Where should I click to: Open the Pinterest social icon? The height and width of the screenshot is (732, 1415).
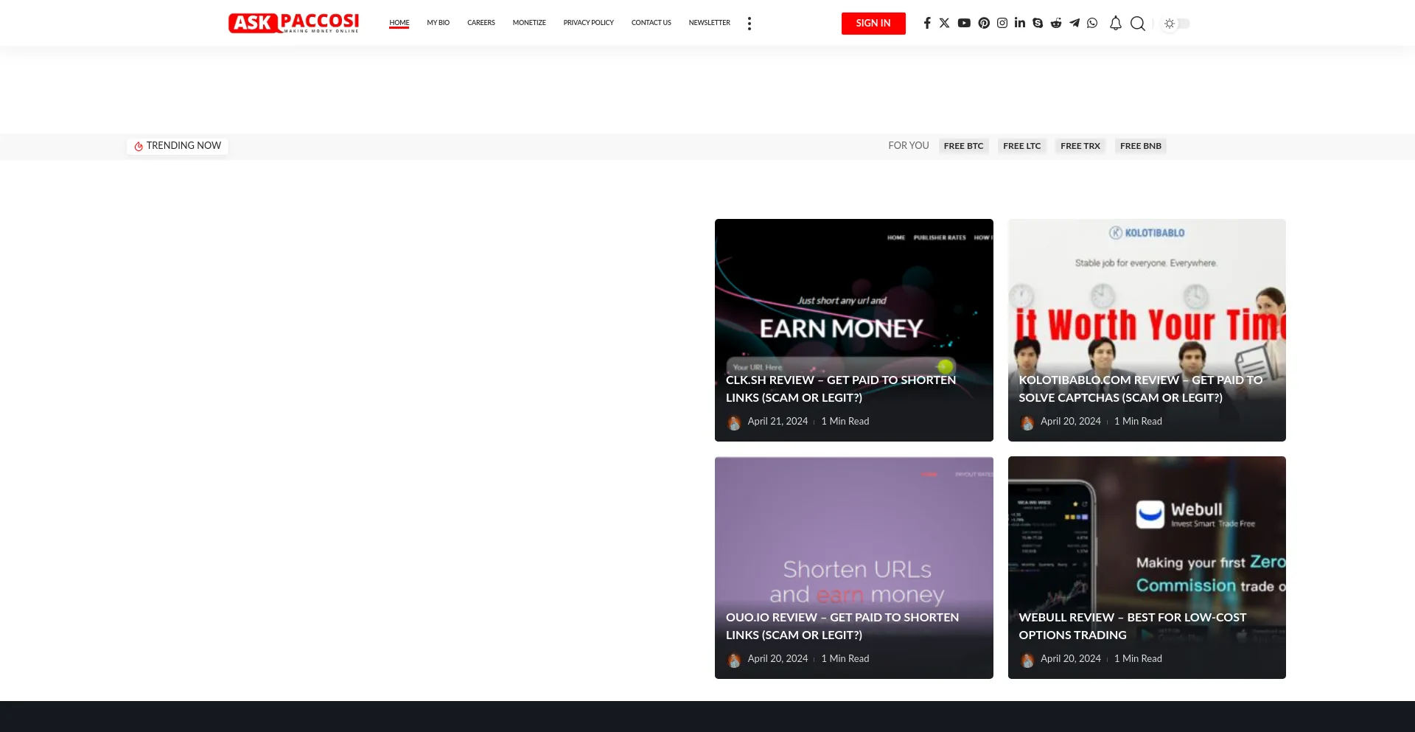pos(984,23)
